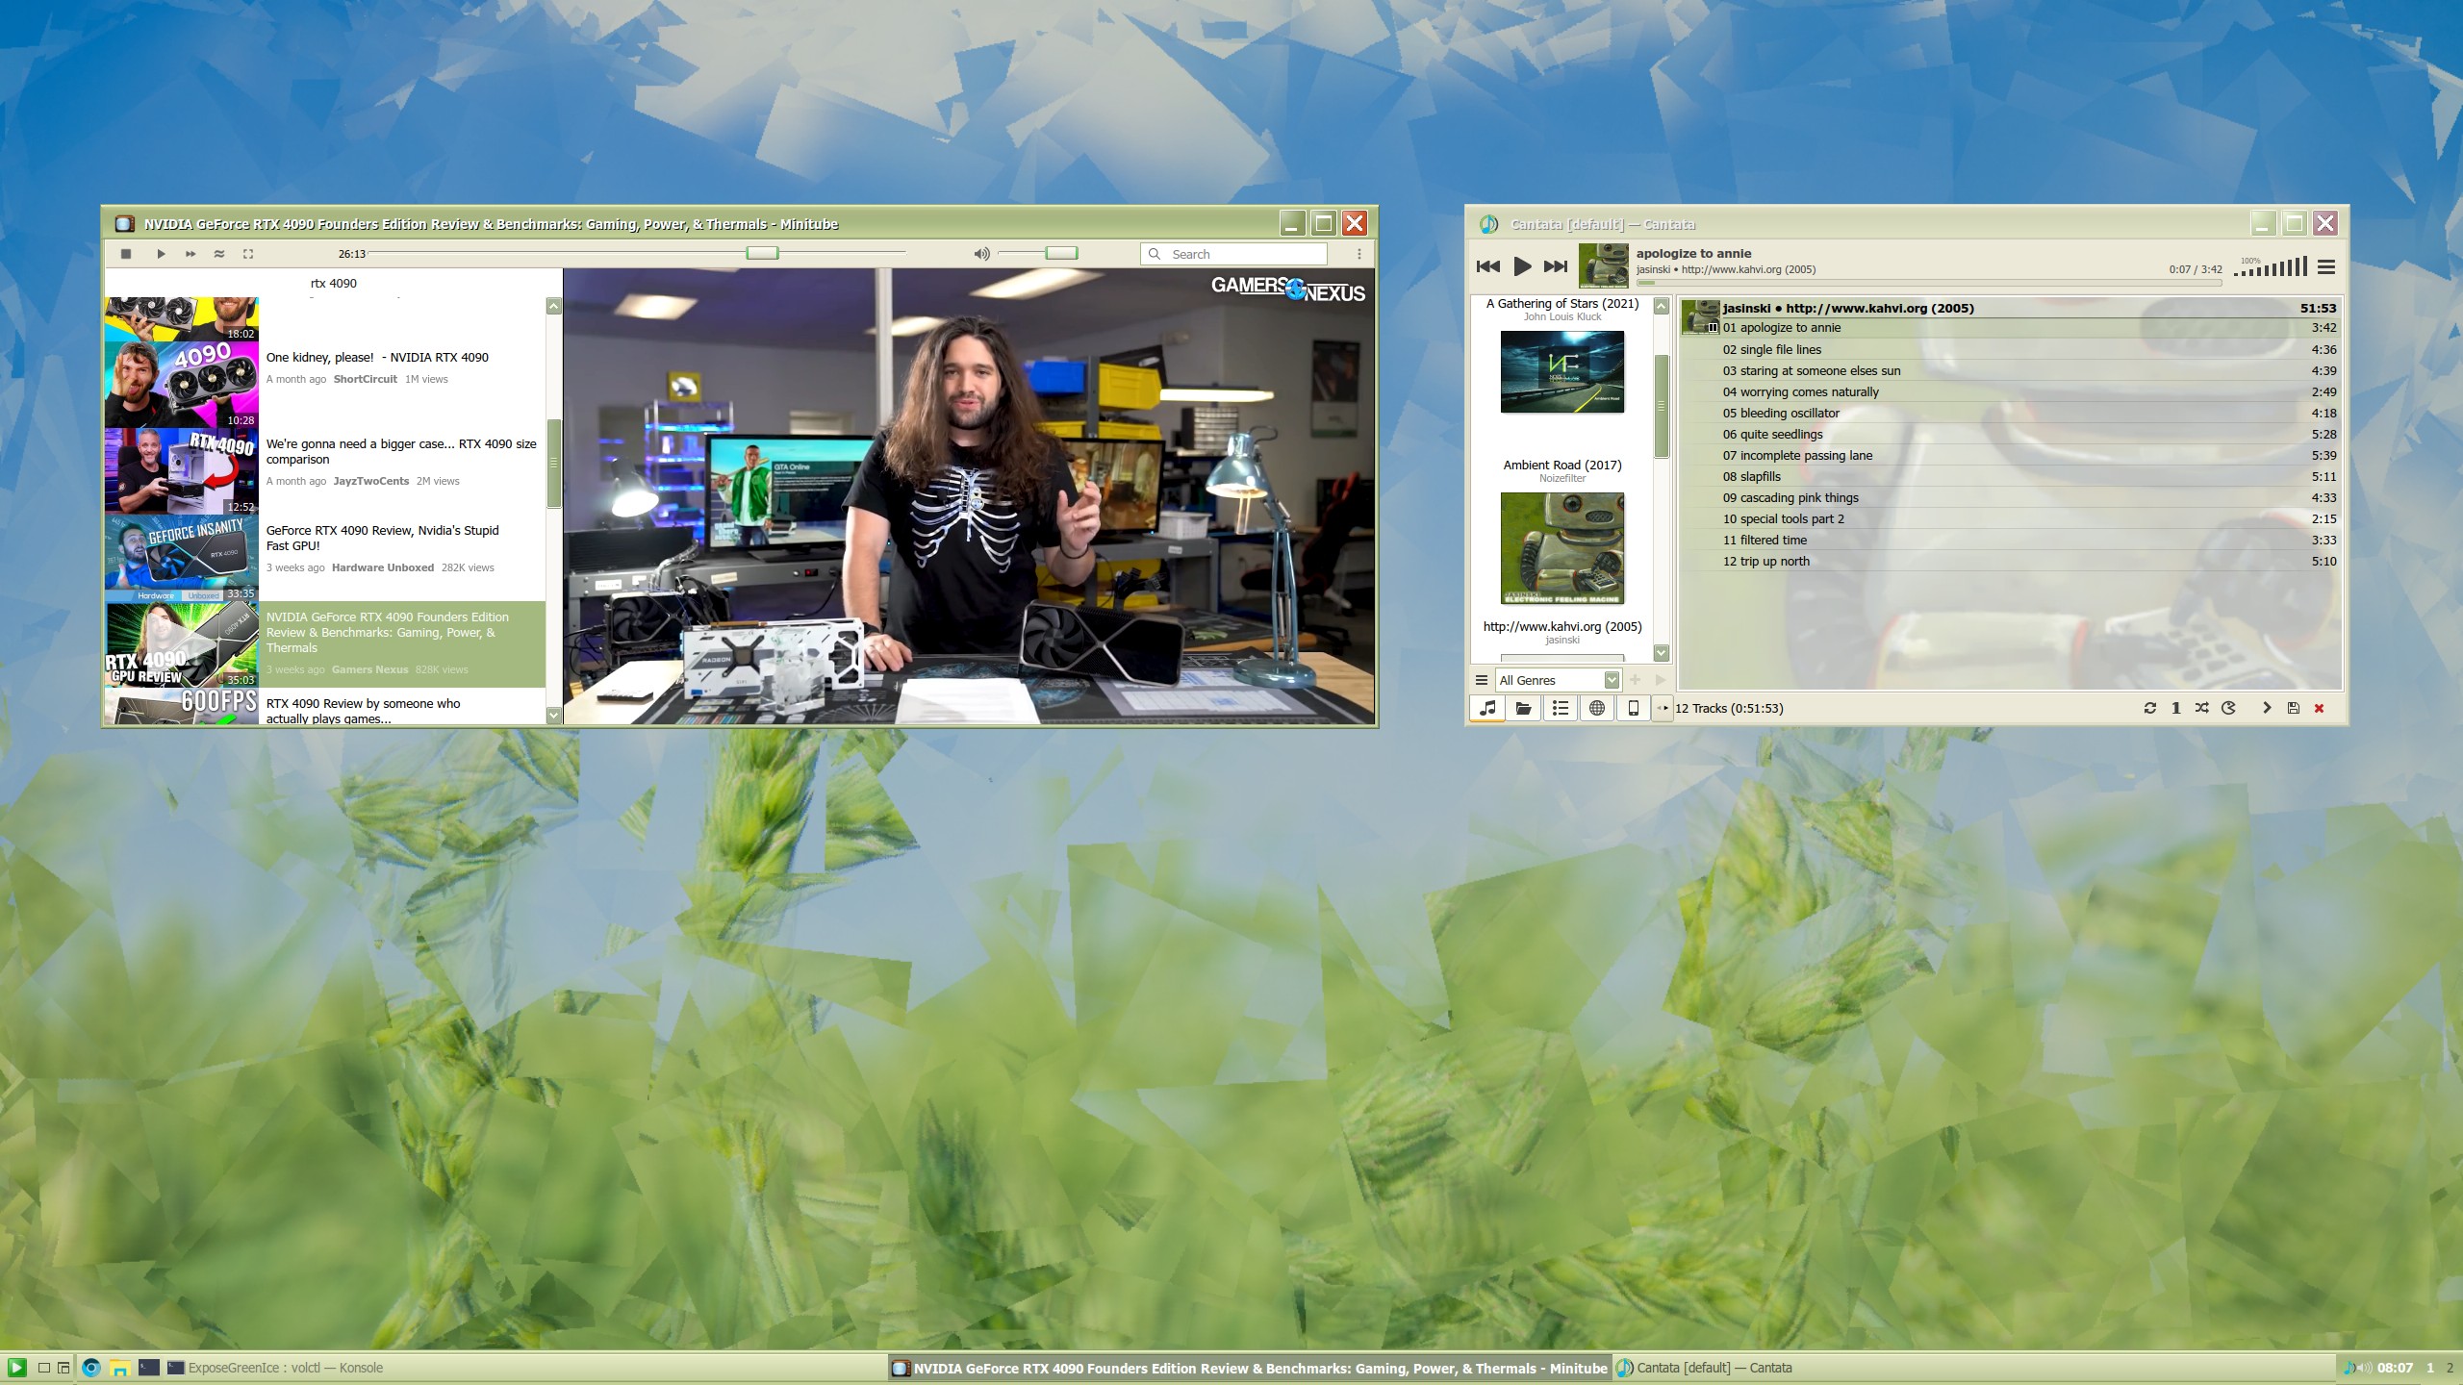The width and height of the screenshot is (2463, 1385).
Task: Click the center-on-current-track arrow icon
Action: click(x=2267, y=708)
